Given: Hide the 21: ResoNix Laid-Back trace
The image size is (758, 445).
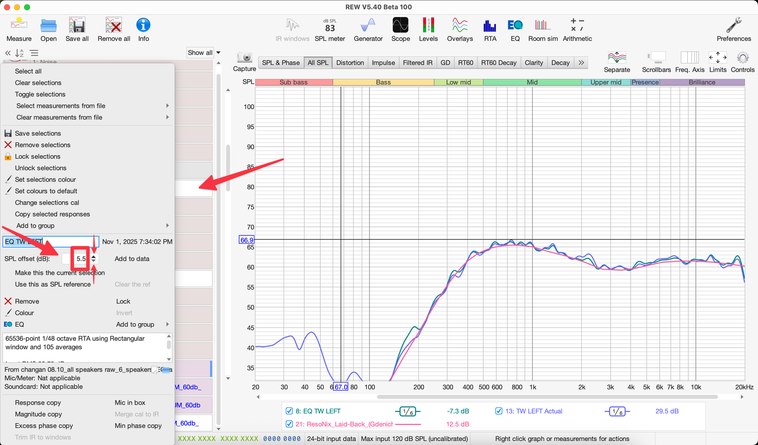Looking at the screenshot, I should pyautogui.click(x=289, y=424).
